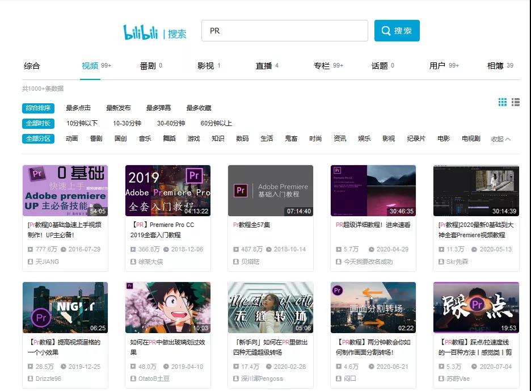The height and width of the screenshot is (391, 531).
Task: Switch to list view layout
Action: click(x=515, y=102)
